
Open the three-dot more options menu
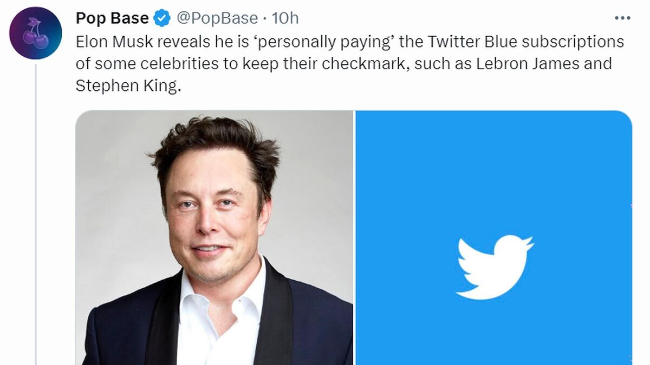pyautogui.click(x=622, y=18)
